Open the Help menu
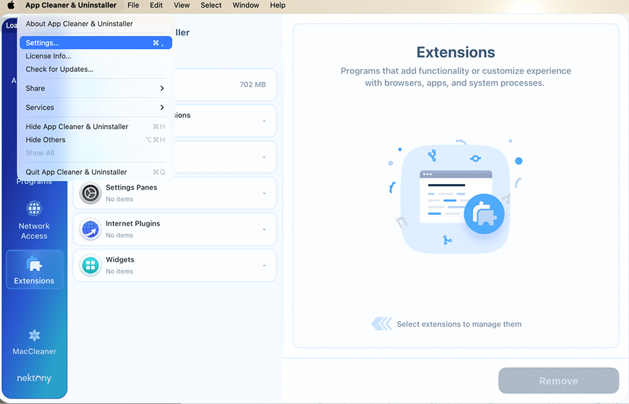The width and height of the screenshot is (629, 404). [x=278, y=5]
